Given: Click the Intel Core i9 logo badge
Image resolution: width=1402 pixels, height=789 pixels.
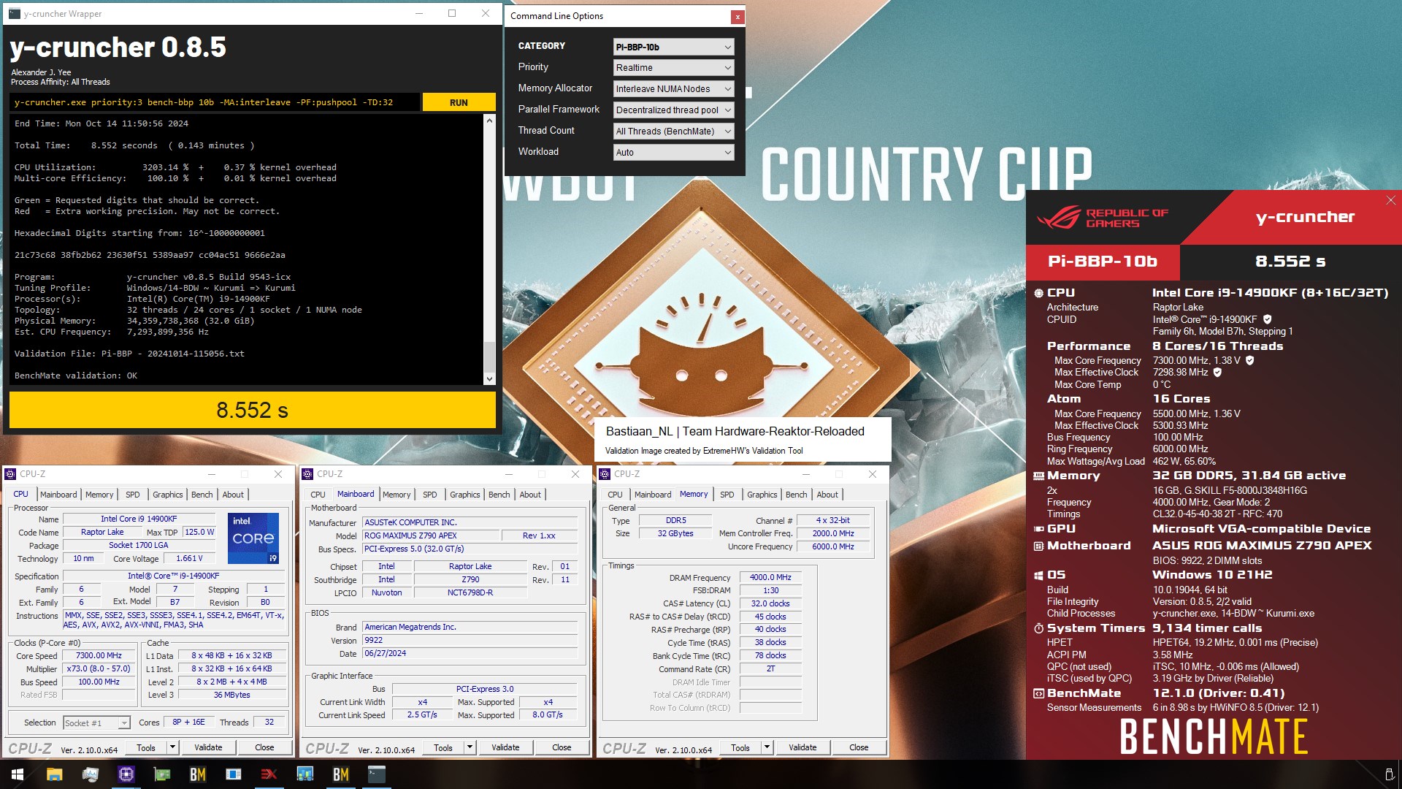Looking at the screenshot, I should click(x=253, y=538).
